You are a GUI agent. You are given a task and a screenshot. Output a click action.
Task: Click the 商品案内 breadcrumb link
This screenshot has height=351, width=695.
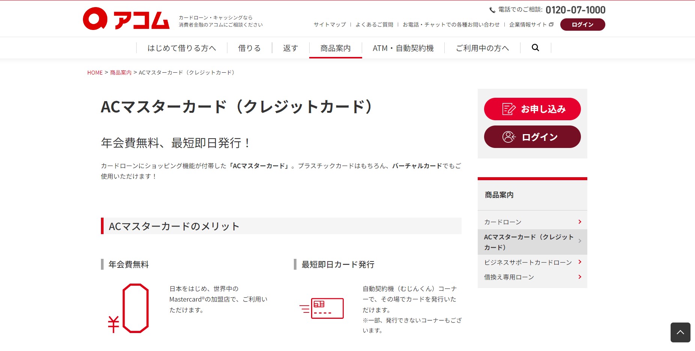coord(120,72)
